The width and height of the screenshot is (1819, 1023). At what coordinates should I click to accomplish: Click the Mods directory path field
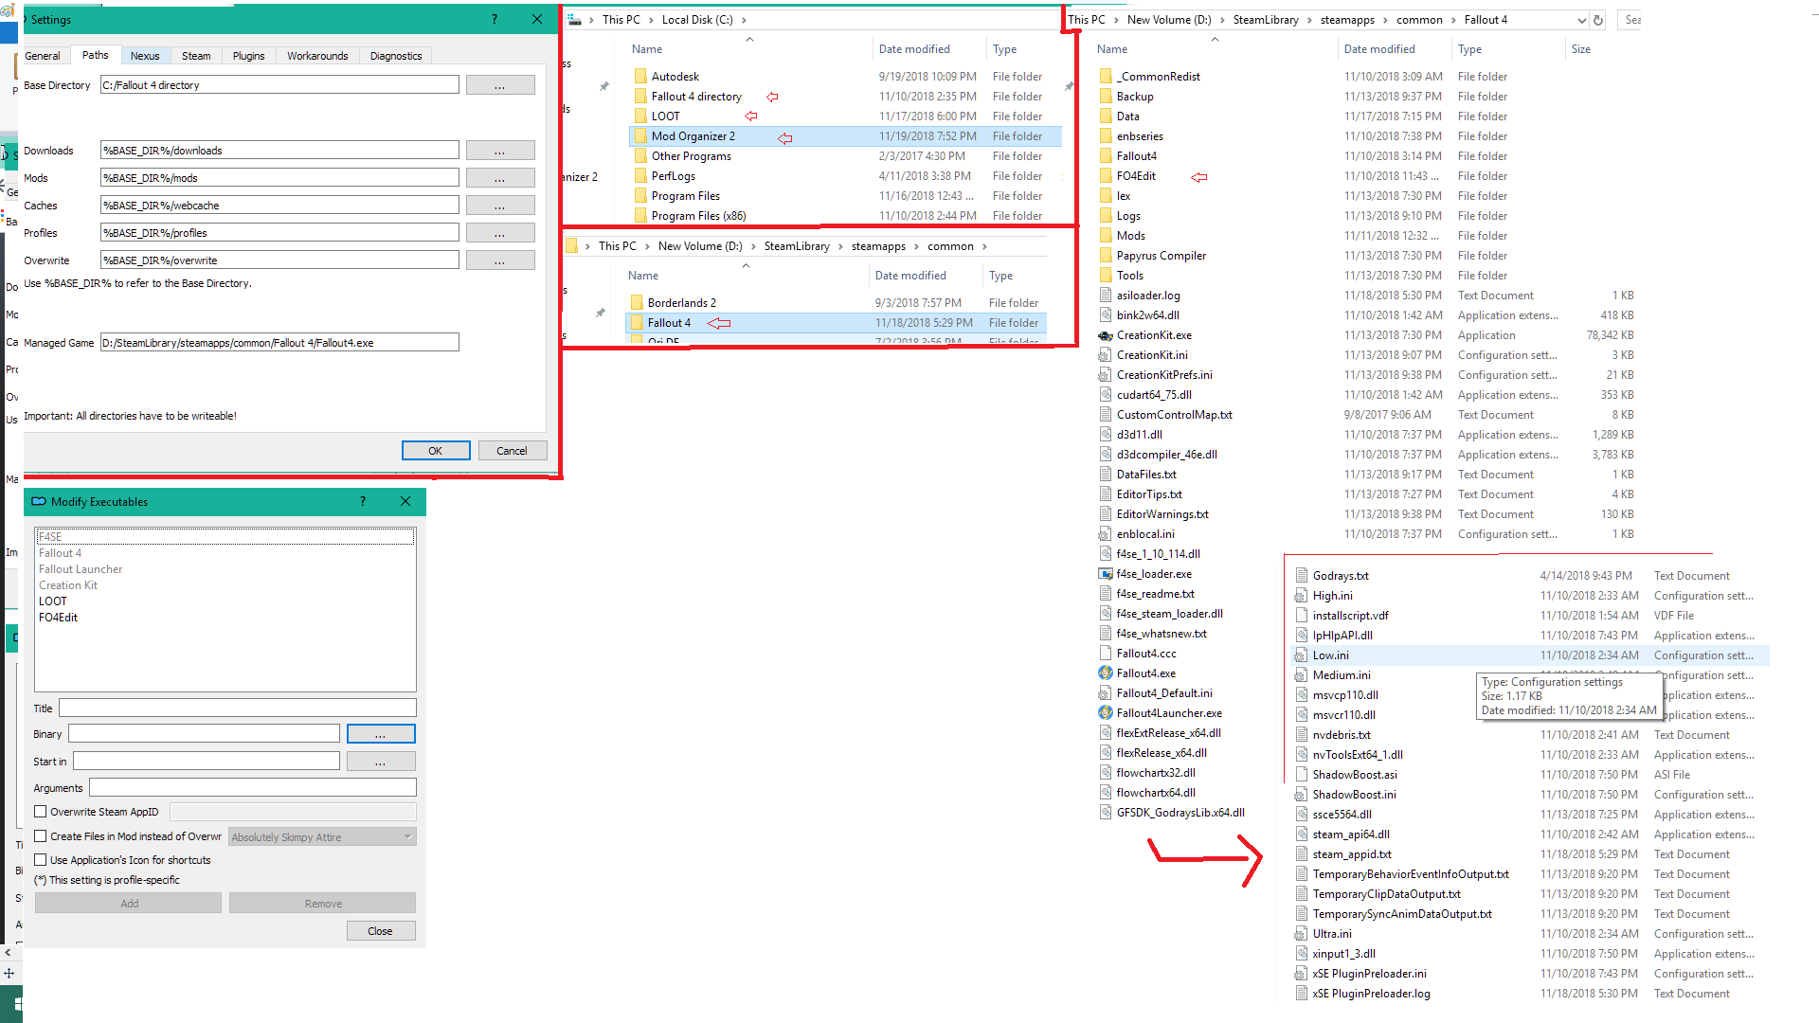pos(279,178)
